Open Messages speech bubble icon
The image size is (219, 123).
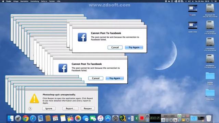[86, 119]
